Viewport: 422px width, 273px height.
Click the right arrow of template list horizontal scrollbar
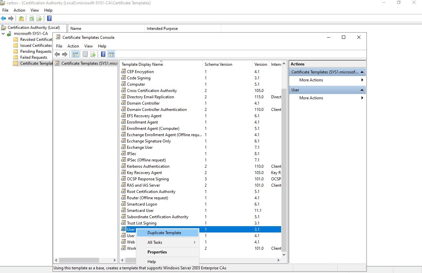279,260
